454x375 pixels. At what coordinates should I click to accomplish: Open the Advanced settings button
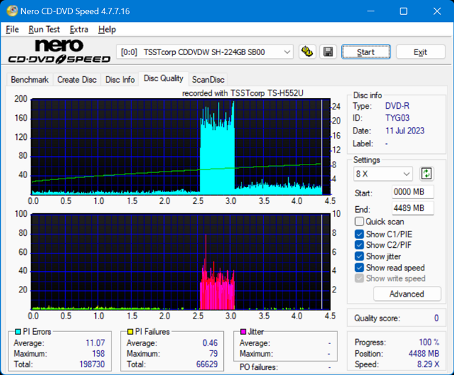coord(407,294)
